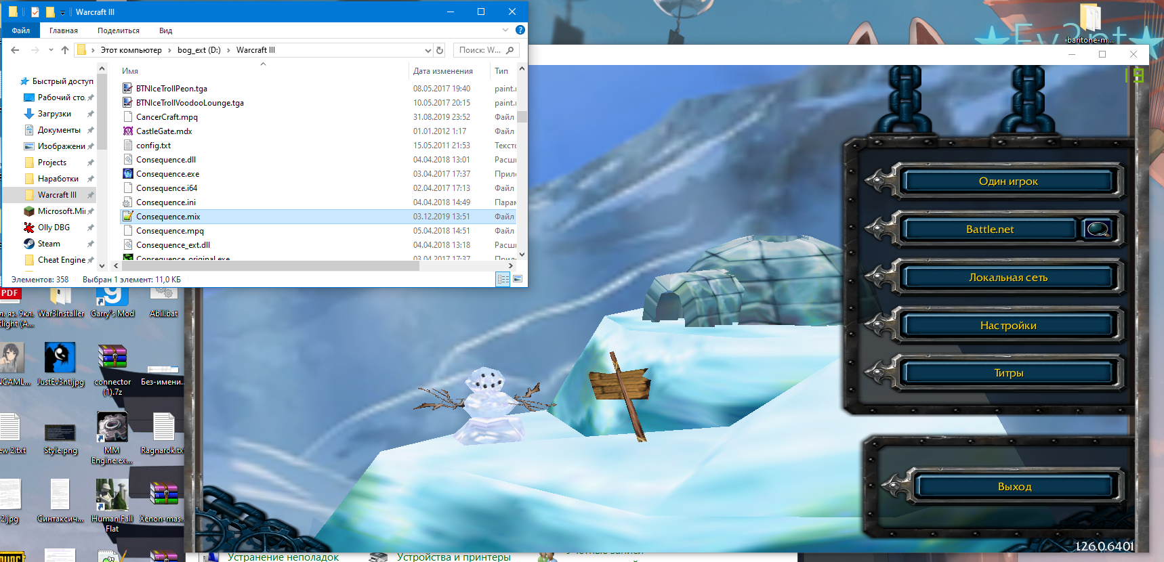Screen dimensions: 1164x562
Task: Click the new folder icon in the title bar
Action: pyautogui.click(x=50, y=12)
